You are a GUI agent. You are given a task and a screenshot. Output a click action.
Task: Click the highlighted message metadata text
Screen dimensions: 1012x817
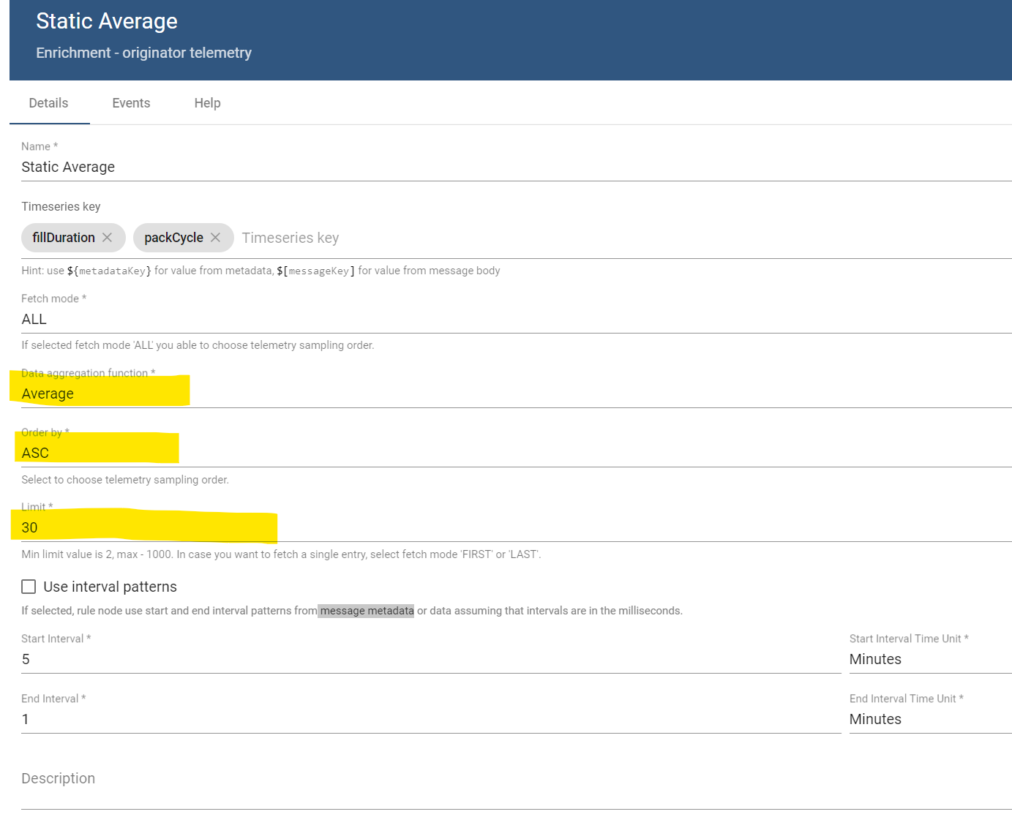click(366, 610)
